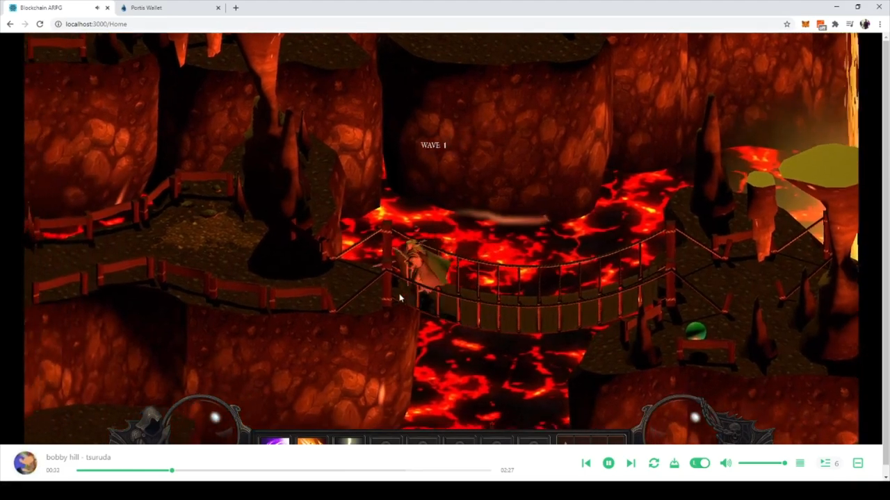This screenshot has height=500, width=890.
Task: Go forward in browser history
Action: tap(25, 24)
